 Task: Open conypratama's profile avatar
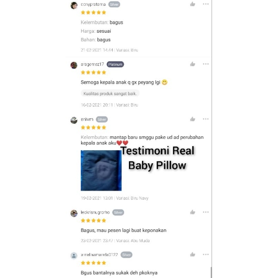pyautogui.click(x=74, y=5)
